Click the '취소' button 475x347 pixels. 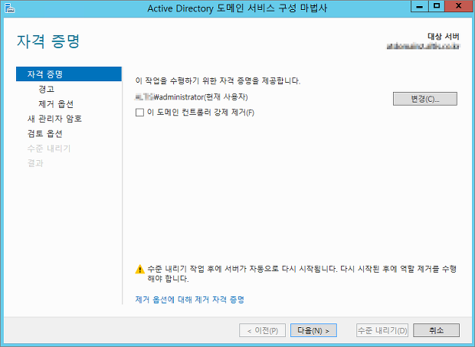436,330
